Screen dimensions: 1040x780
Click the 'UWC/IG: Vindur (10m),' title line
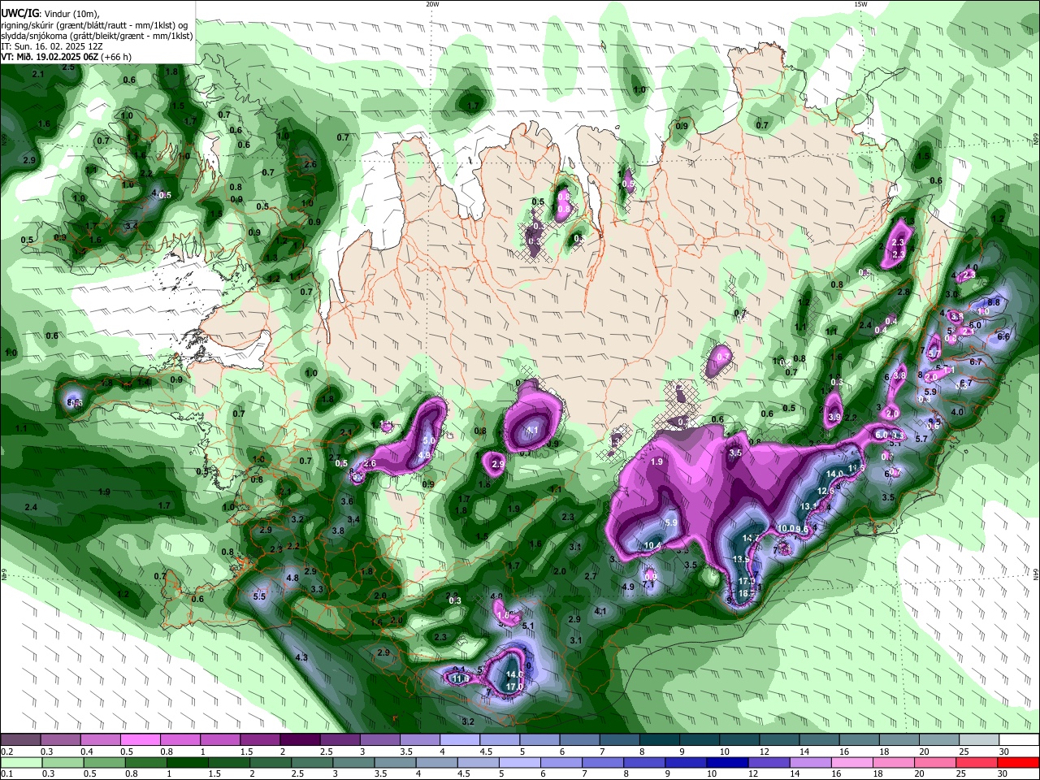click(x=50, y=13)
